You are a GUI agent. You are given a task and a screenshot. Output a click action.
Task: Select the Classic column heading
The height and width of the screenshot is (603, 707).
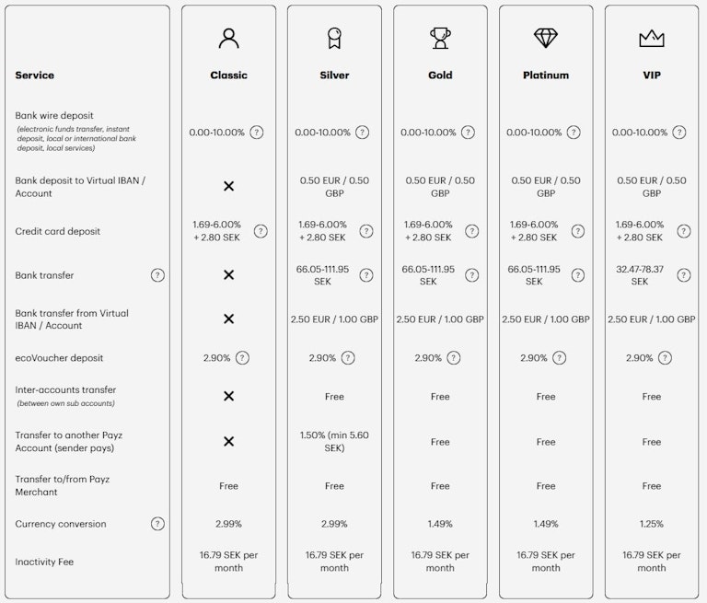[x=228, y=75]
